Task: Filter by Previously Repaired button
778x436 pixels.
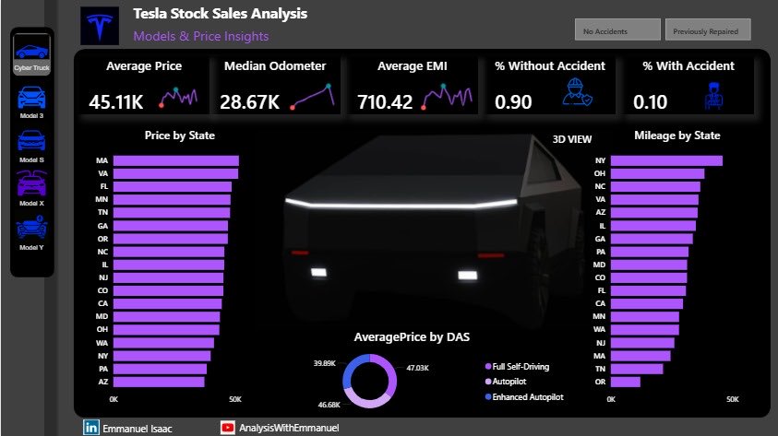Action: click(x=708, y=29)
